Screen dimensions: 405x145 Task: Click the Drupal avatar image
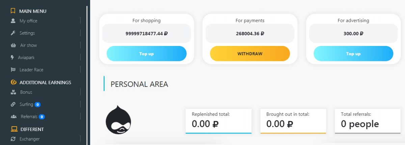pos(118,120)
